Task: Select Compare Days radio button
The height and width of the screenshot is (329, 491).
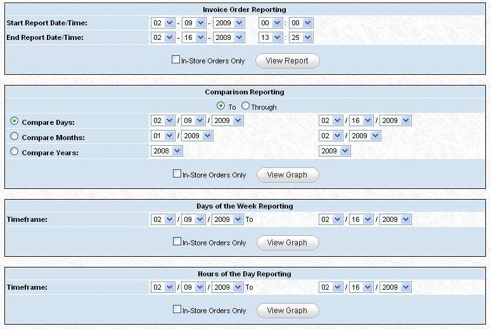Action: [14, 121]
